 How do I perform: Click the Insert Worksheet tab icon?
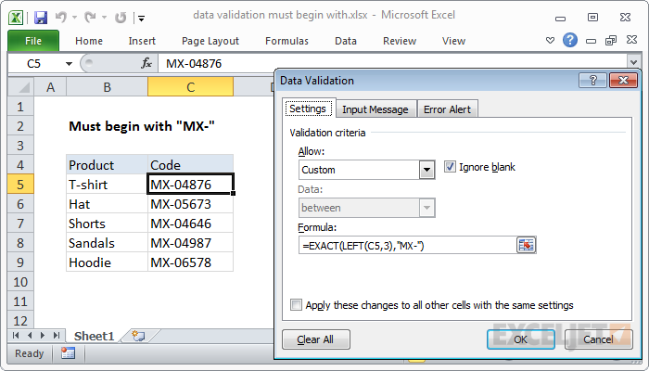(x=138, y=335)
